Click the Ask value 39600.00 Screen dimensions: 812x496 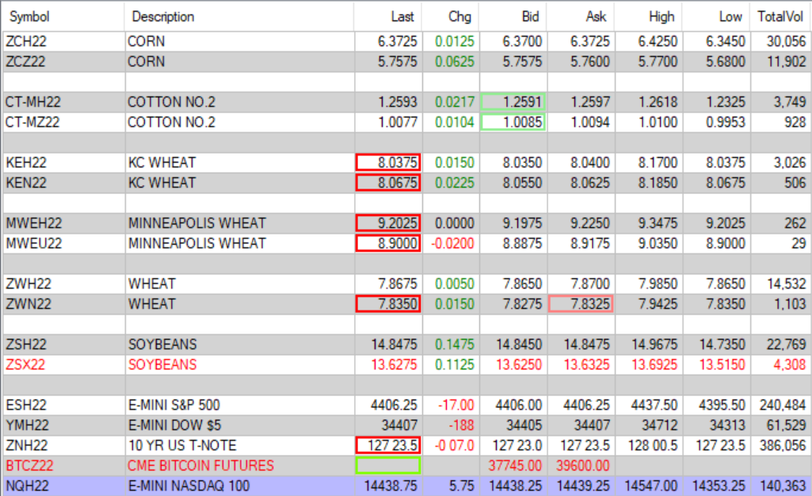(582, 465)
